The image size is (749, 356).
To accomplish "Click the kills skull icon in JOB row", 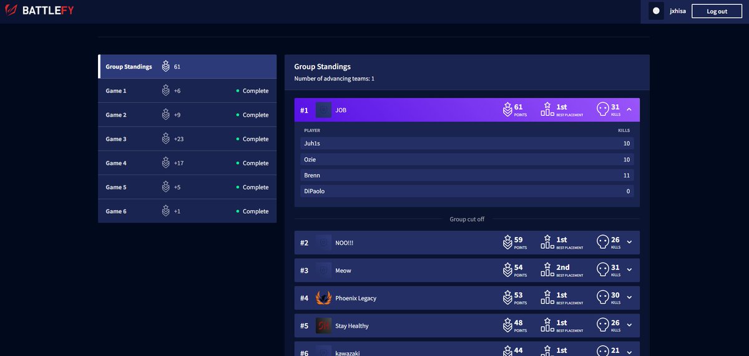I will tap(603, 110).
